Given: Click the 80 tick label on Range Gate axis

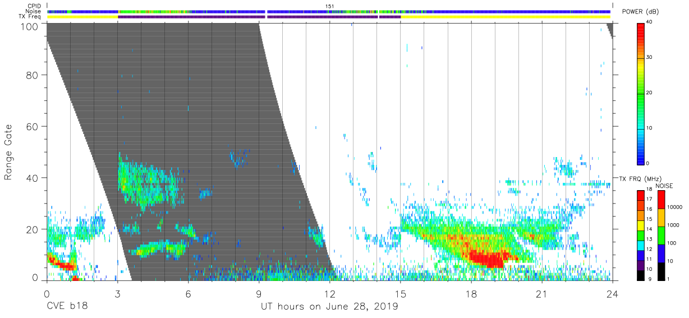Looking at the screenshot, I should point(32,75).
